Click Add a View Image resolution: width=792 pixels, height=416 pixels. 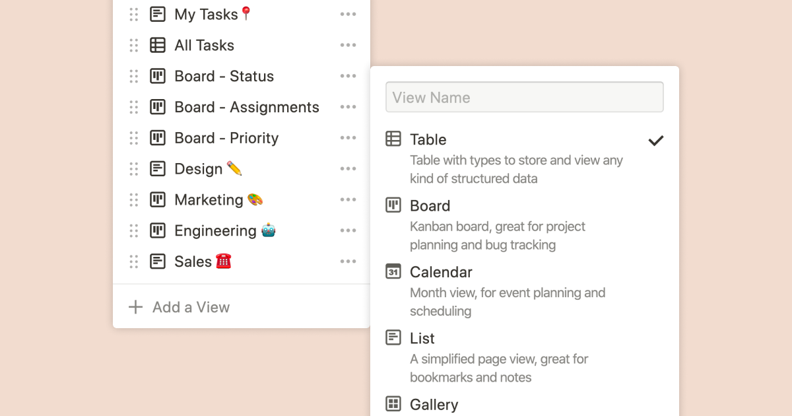(x=179, y=306)
